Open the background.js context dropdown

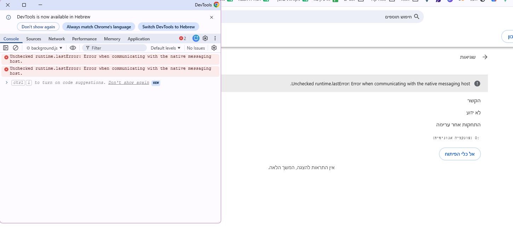pyautogui.click(x=44, y=48)
